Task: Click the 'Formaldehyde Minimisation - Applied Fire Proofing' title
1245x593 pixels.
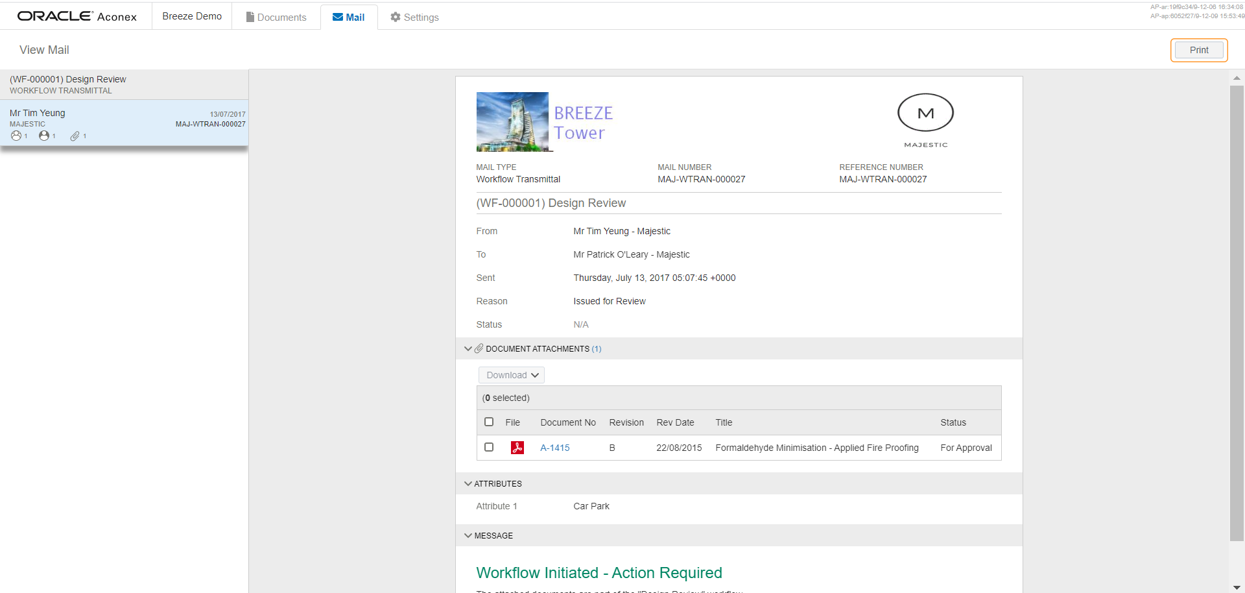Action: tap(817, 448)
